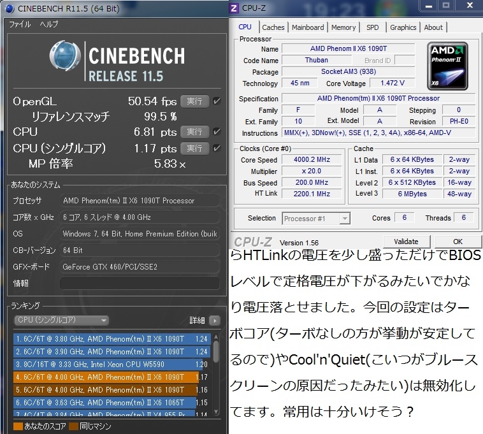Click the ranking list scroll-up arrow
Viewport: 483px width, 434px height.
point(216,336)
